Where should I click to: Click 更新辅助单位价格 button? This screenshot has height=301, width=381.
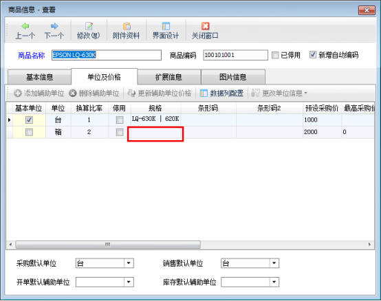point(160,93)
